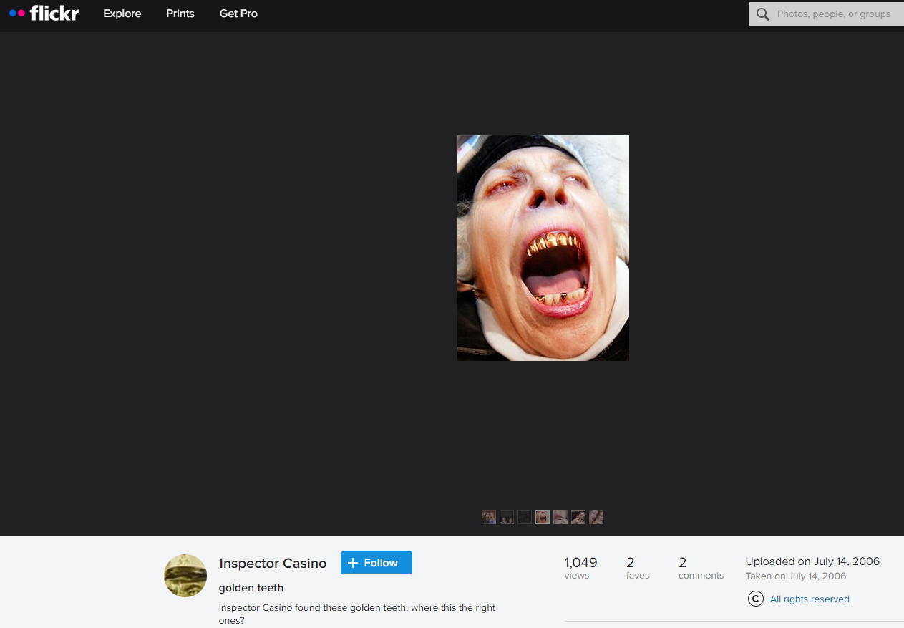
Task: Click the copyright symbol icon
Action: click(x=755, y=599)
